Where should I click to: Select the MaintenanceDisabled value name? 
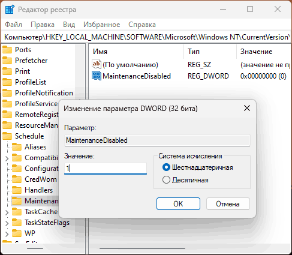point(137,76)
